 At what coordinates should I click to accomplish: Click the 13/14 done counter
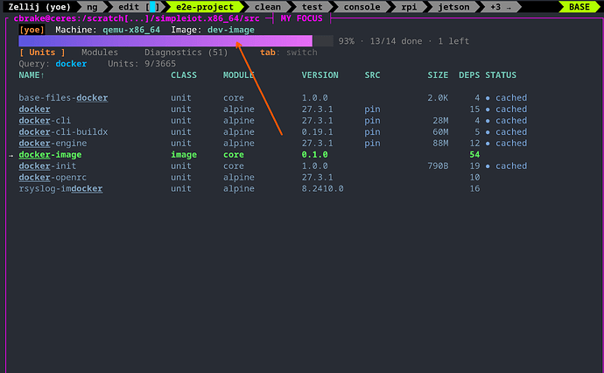tap(396, 41)
